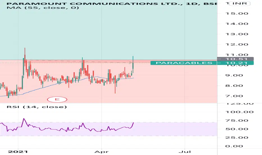Click the Jul date axis label
This screenshot has width=262, height=155.
coord(185,152)
